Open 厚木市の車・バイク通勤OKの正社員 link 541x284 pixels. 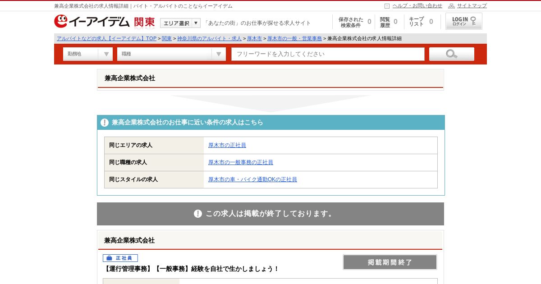point(252,179)
